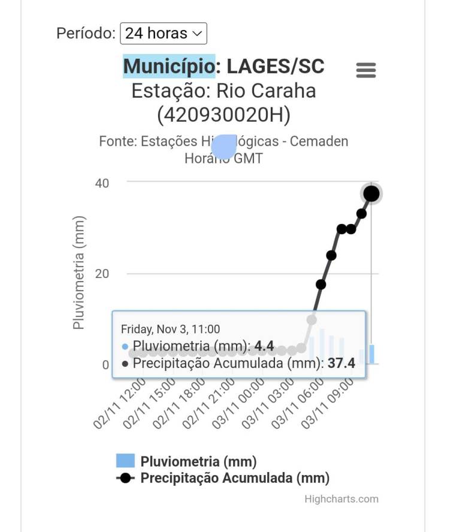460x532 pixels.
Task: Click the blue Pluviometria legend swatch
Action: click(125, 461)
